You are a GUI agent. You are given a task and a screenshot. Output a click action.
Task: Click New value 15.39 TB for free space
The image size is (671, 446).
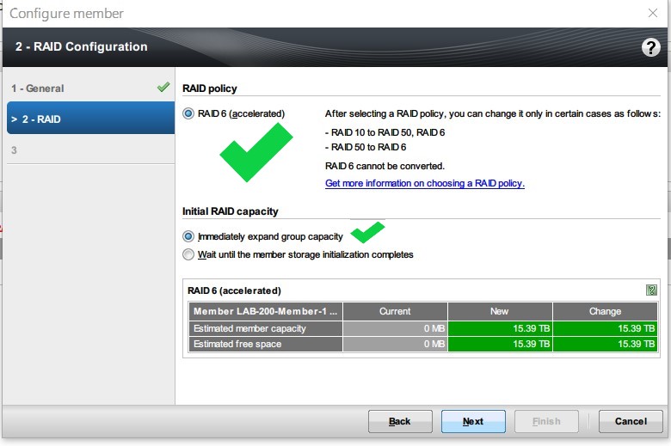click(x=500, y=344)
